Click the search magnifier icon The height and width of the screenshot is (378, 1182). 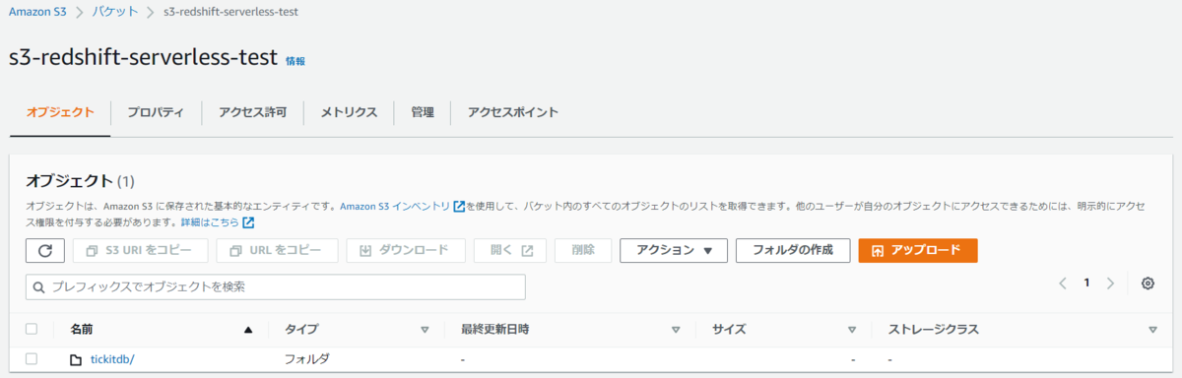[38, 287]
